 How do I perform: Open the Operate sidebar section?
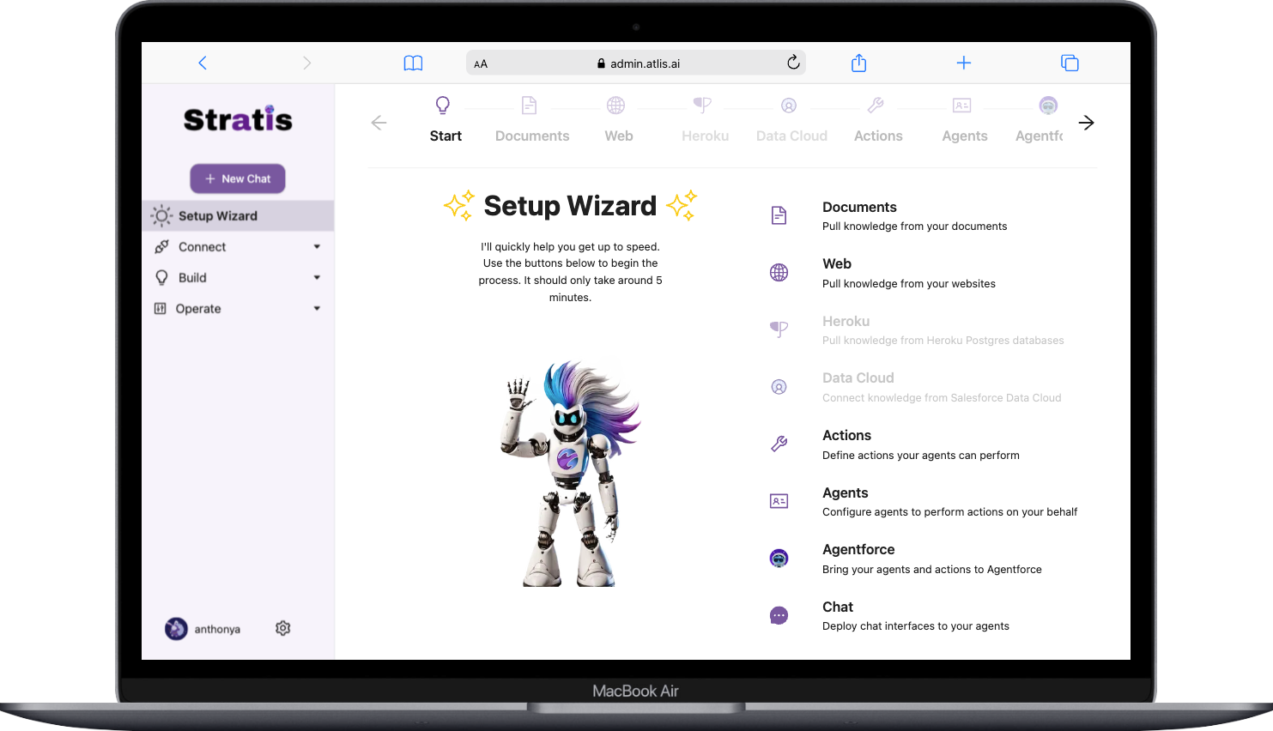238,308
